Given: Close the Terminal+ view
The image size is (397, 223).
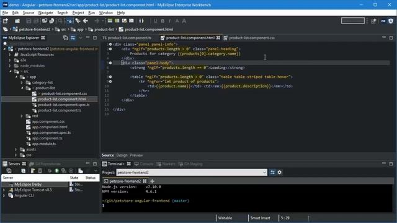Looking at the screenshot, I should (129, 164).
